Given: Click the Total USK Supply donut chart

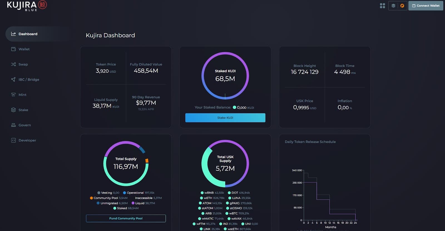Looking at the screenshot, I should [x=225, y=163].
